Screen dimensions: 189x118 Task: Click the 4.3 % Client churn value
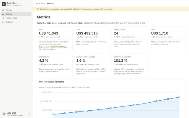[43, 60]
